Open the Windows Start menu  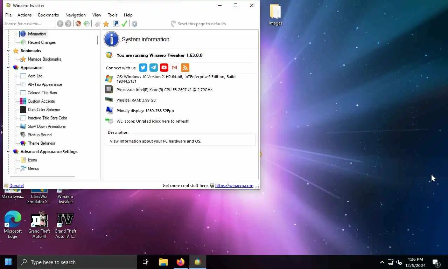(8, 262)
